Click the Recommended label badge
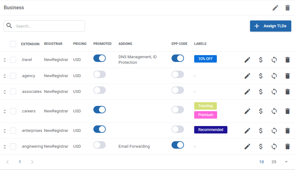 pos(211,130)
